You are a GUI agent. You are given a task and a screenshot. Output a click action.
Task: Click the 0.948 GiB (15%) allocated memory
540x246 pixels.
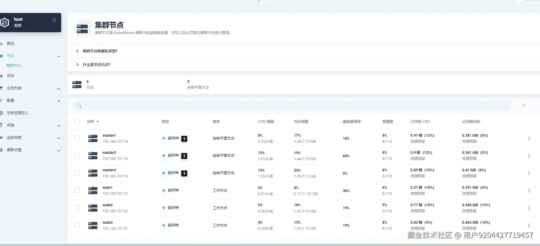(476, 205)
